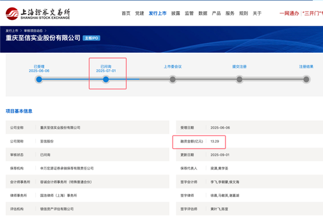The width and height of the screenshot is (323, 217).
Task: Click the 注册结果 stage marker
Action: pos(307,79)
